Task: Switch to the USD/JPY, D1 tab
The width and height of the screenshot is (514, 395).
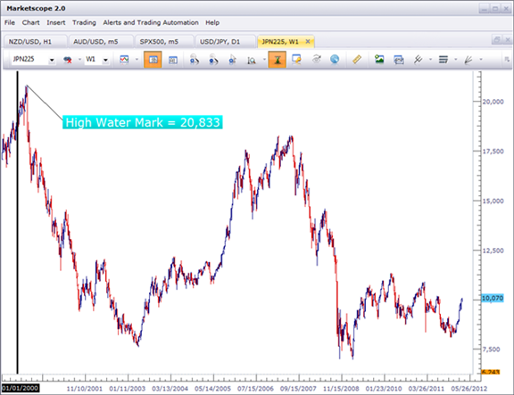Action: pos(220,42)
